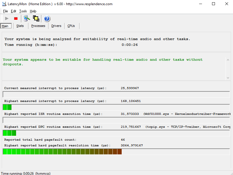Click the DPC routine execution time bar

pyautogui.click(x=116, y=133)
